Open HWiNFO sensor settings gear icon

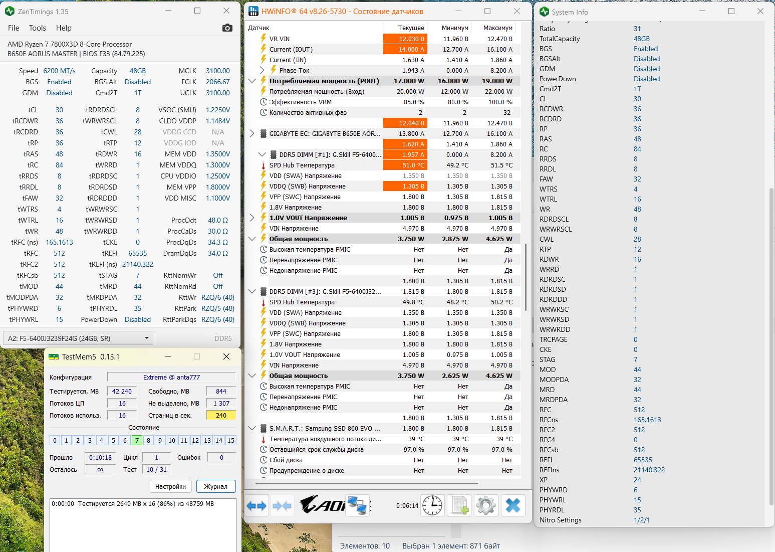[486, 505]
